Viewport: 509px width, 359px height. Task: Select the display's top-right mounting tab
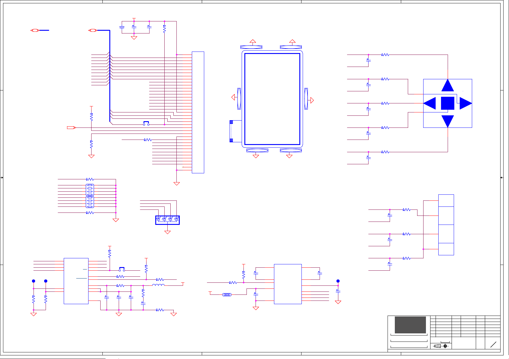(x=291, y=47)
